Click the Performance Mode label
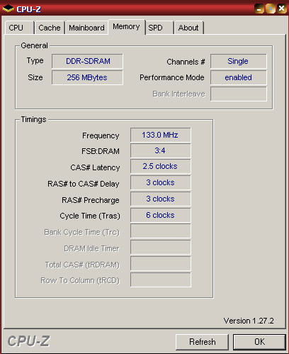289x354 pixels. [172, 77]
